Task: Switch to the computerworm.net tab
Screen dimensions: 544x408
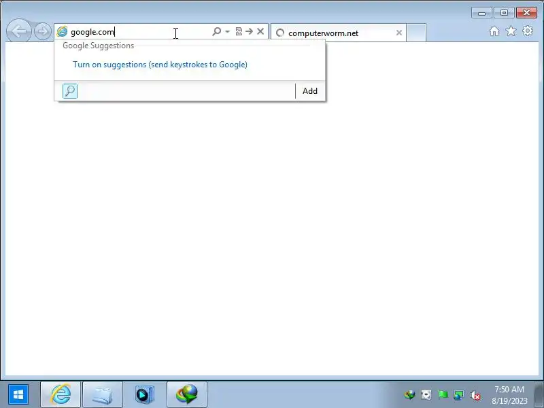Action: coord(338,33)
